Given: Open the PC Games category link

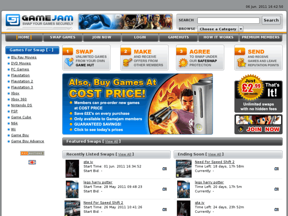Looking at the screenshot, I should coord(20,69).
